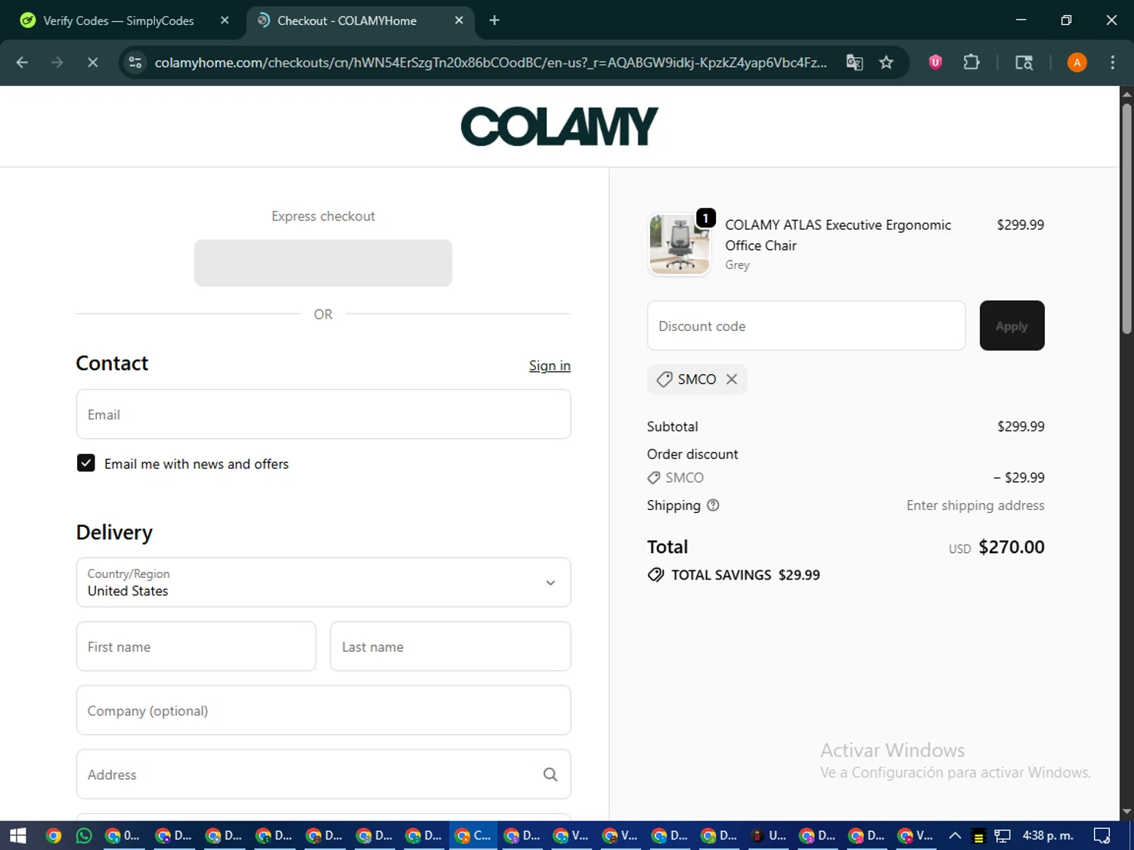
Task: Close the Checkout COLAMYHome tab
Action: 459,20
